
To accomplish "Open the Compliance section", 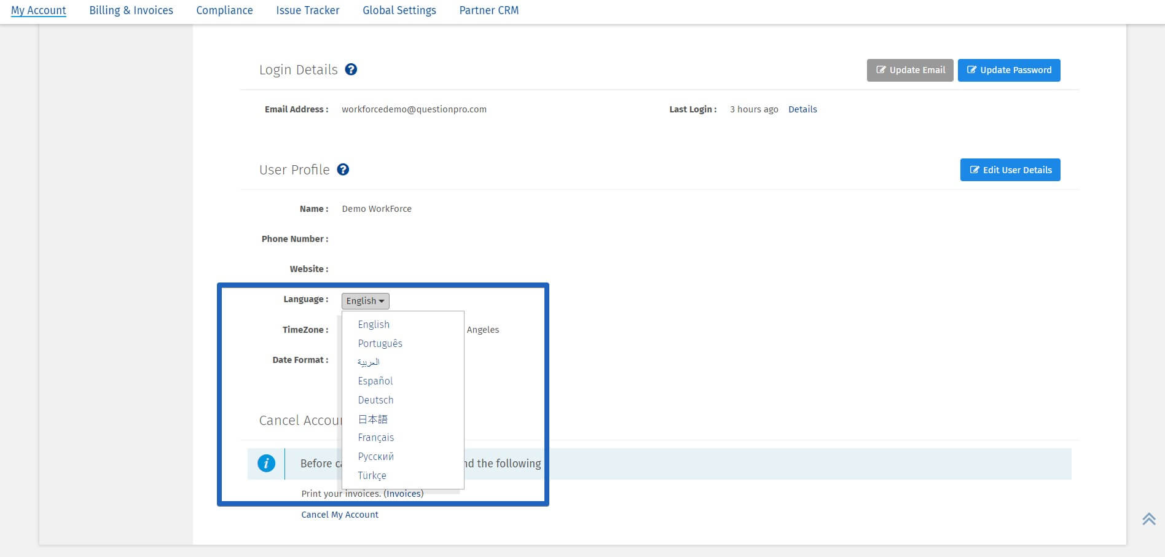I will click(224, 10).
